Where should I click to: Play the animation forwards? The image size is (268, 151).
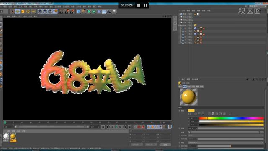pos(116,127)
